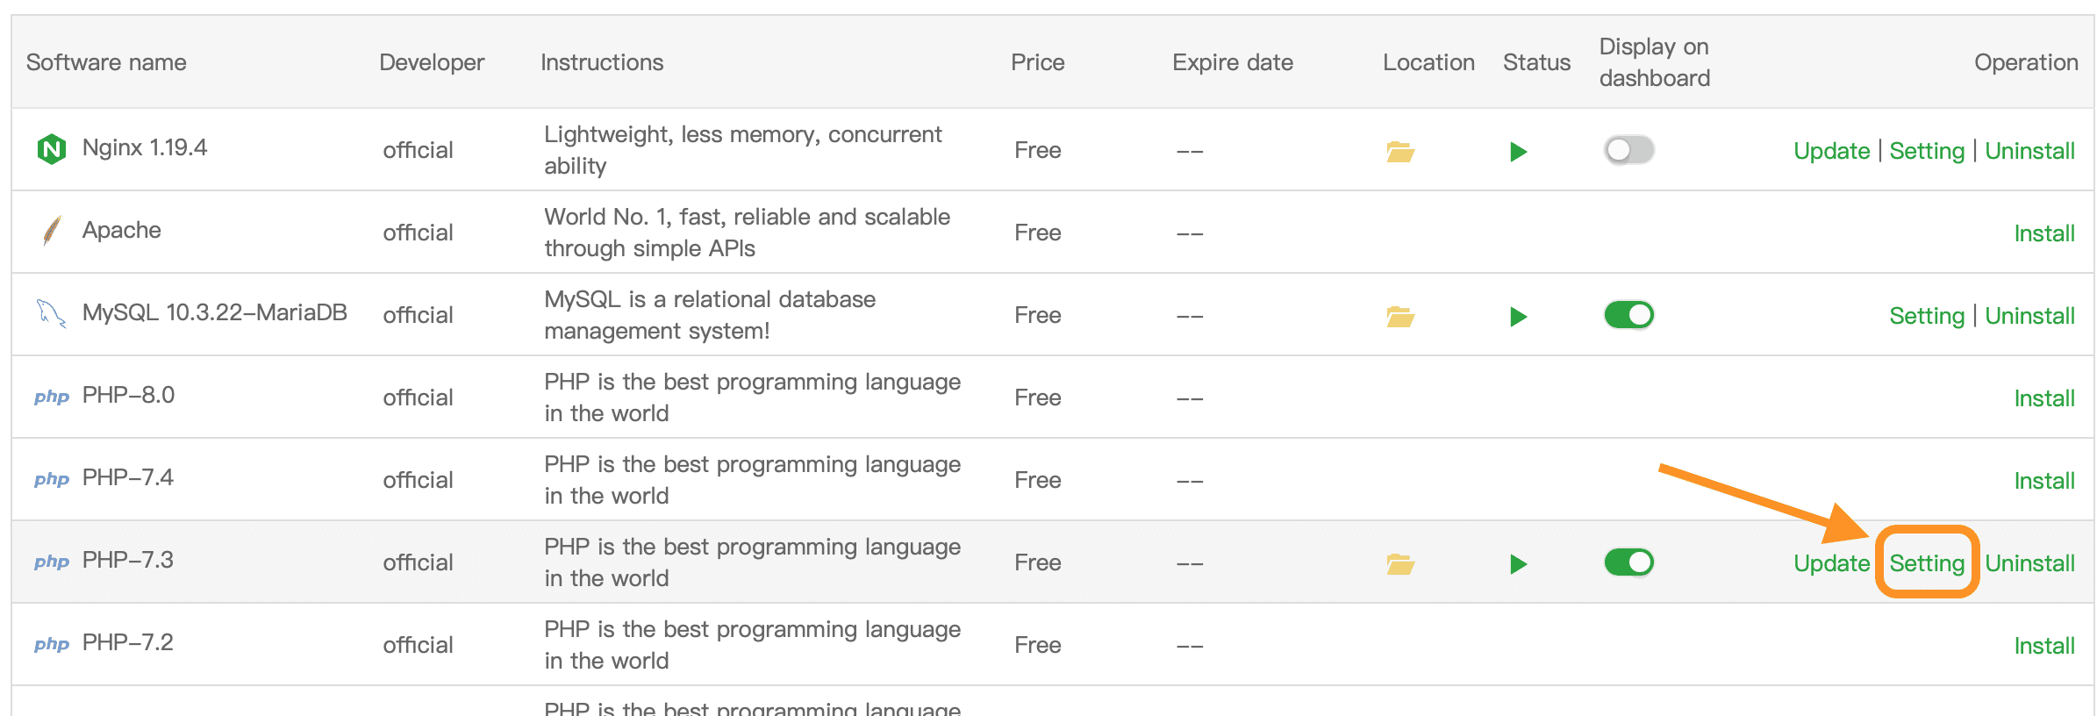The height and width of the screenshot is (716, 2097).
Task: Click the Nginx hexagon logo icon
Action: (x=52, y=149)
